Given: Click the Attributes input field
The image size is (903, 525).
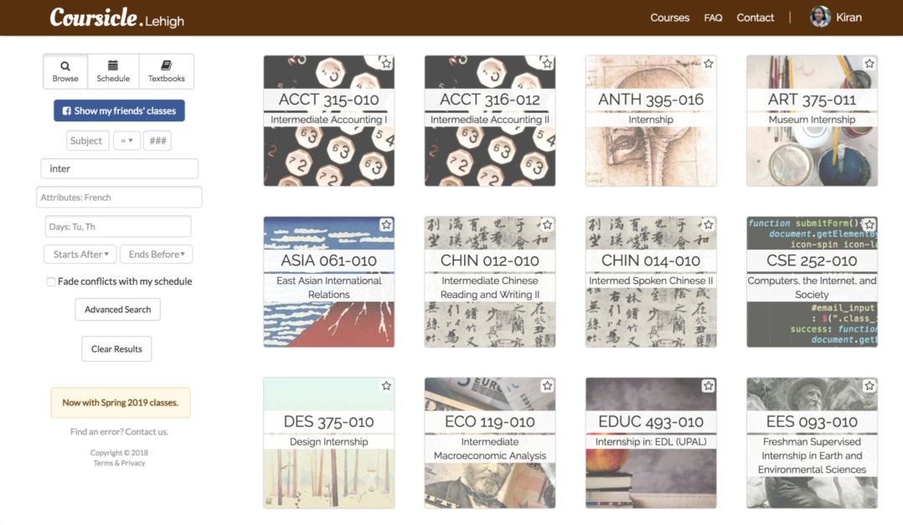Looking at the screenshot, I should pos(119,198).
